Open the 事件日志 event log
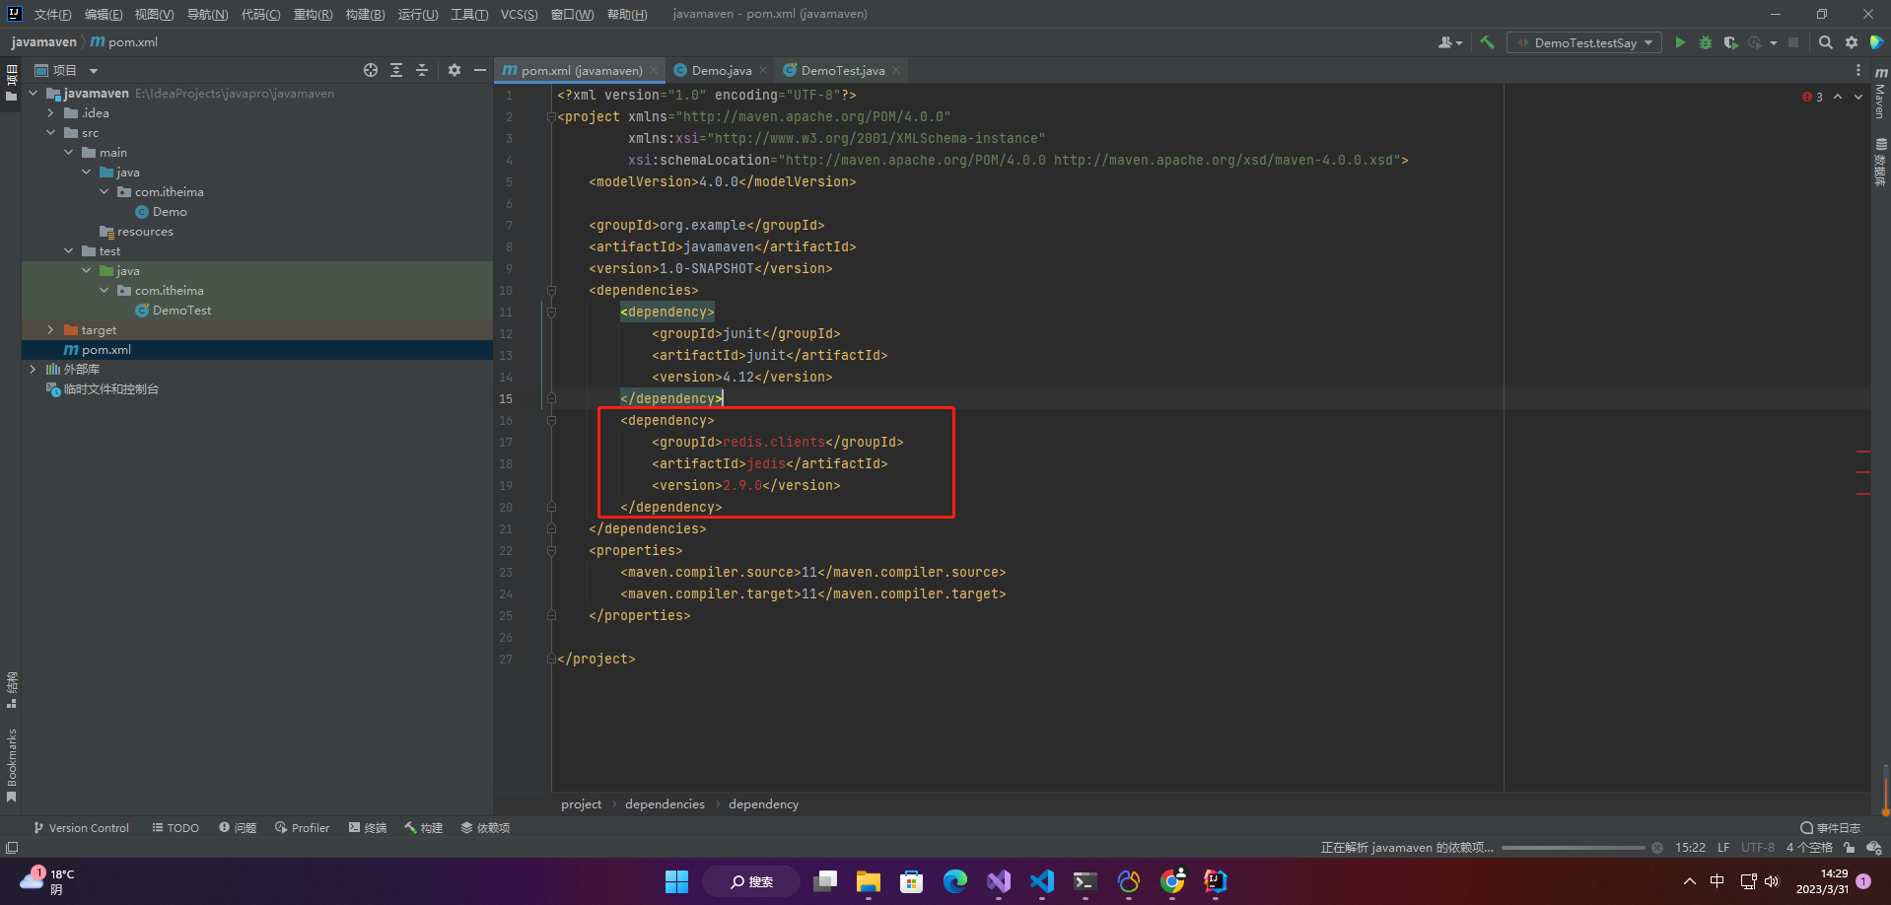Viewport: 1891px width, 905px height. (1831, 828)
